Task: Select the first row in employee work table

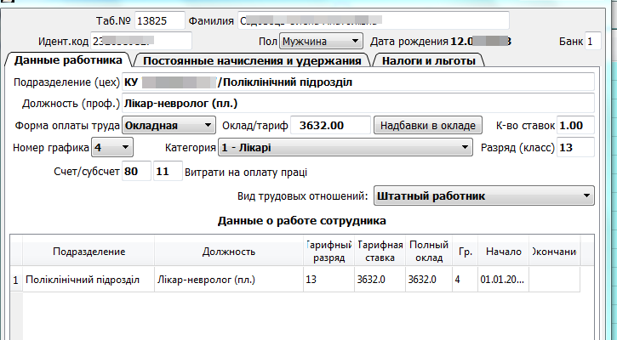Action: (x=255, y=279)
